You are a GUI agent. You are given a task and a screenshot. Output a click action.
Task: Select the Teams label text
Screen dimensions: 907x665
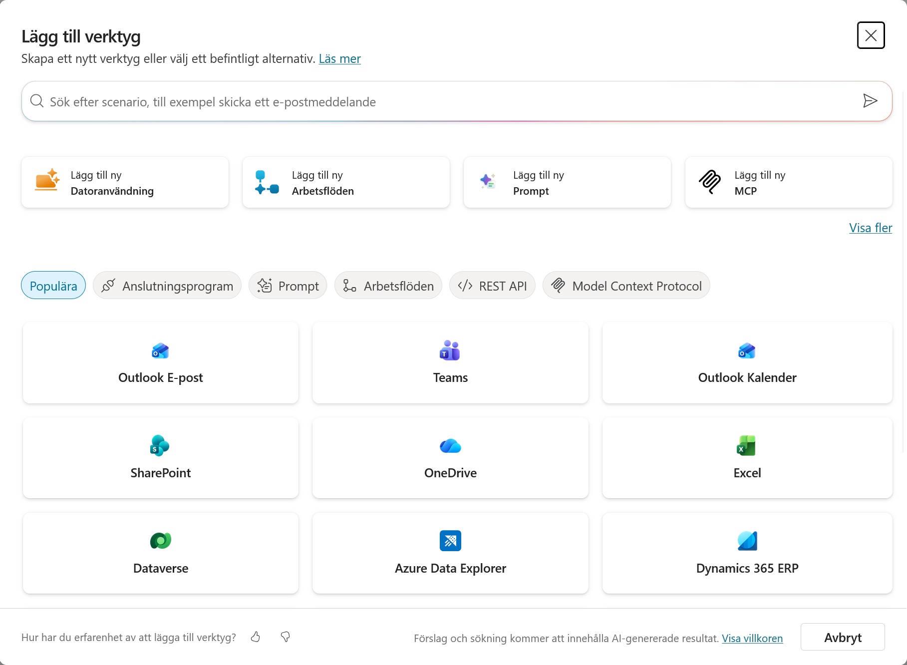(x=450, y=377)
